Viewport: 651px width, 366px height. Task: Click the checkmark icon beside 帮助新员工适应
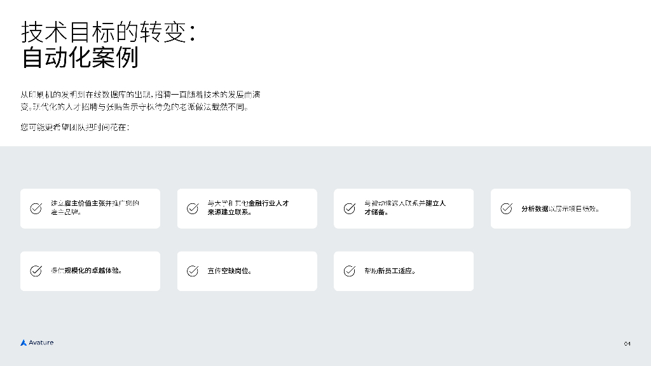click(x=350, y=271)
